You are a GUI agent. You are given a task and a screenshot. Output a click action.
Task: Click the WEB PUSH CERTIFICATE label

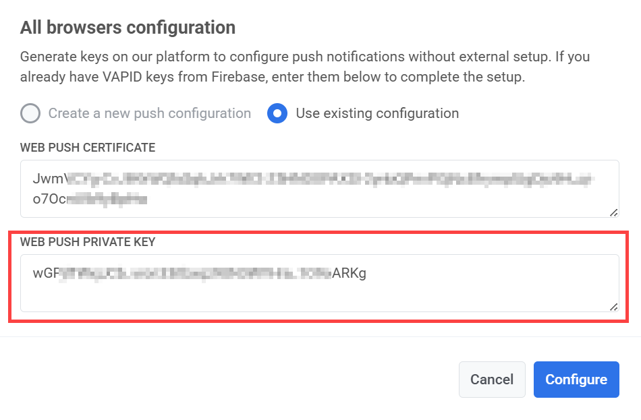click(x=88, y=147)
